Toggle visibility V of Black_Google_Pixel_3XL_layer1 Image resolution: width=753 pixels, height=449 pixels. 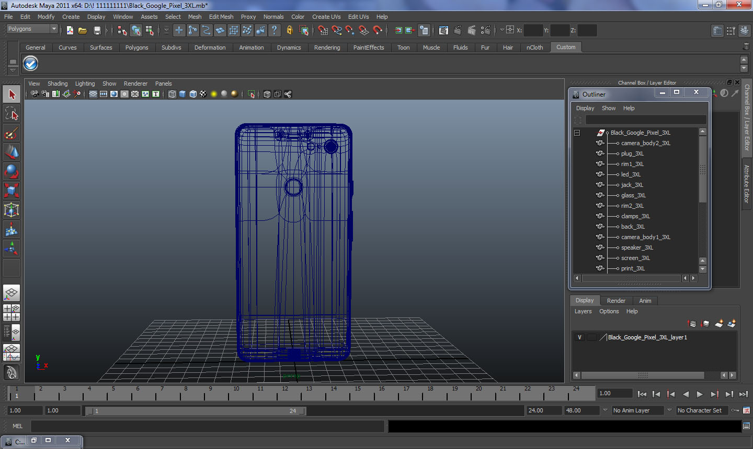pyautogui.click(x=579, y=337)
